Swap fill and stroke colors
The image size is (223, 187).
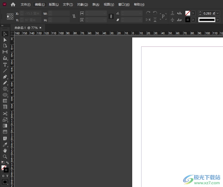pos(7,163)
